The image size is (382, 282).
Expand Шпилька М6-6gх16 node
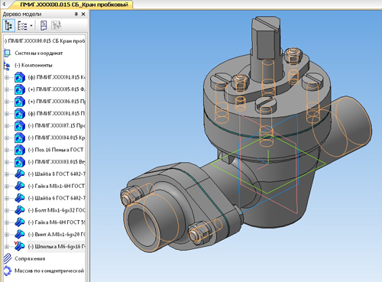pos(7,247)
